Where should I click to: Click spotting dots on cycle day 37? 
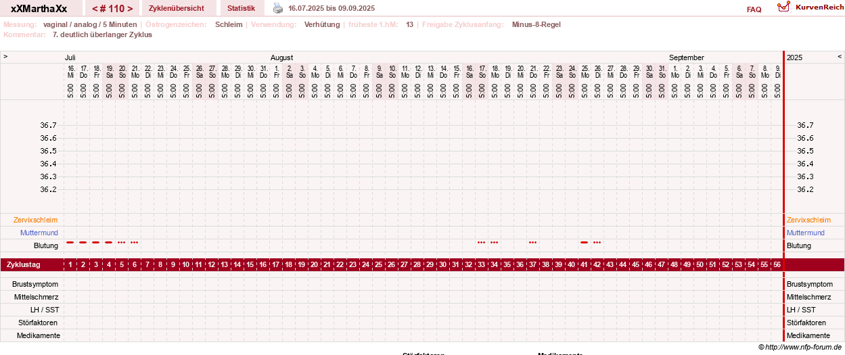tap(532, 242)
